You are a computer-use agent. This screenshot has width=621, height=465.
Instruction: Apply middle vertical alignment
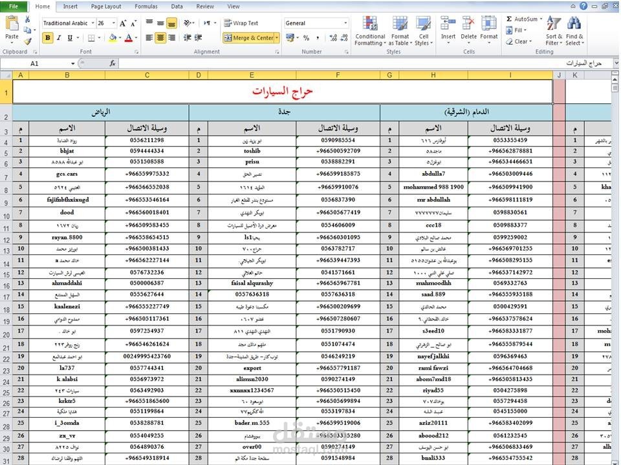pyautogui.click(x=160, y=23)
